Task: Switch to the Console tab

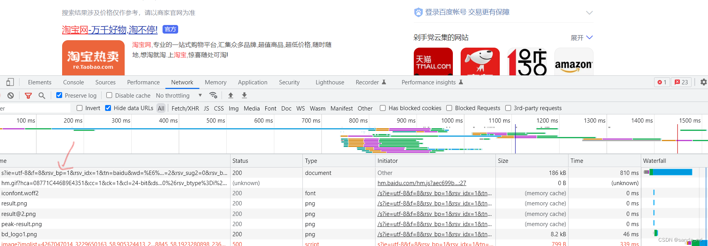Action: coord(73,82)
